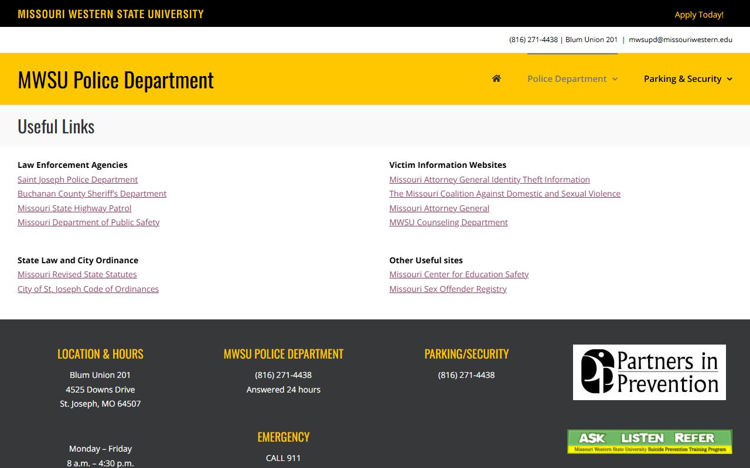Open Missouri Western State University homepage link
750x468 pixels.
111,14
